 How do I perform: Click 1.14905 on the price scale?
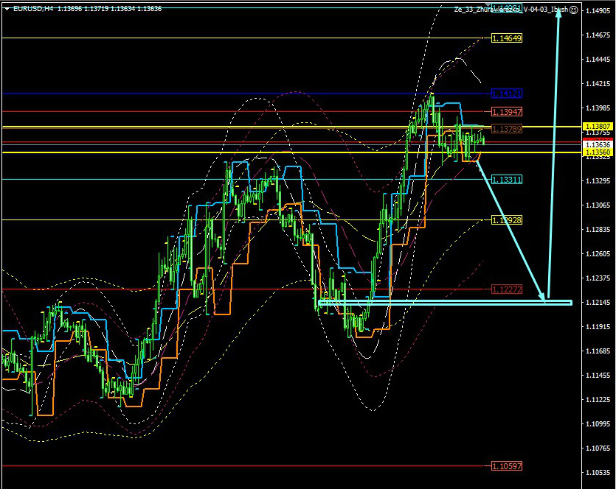click(598, 11)
